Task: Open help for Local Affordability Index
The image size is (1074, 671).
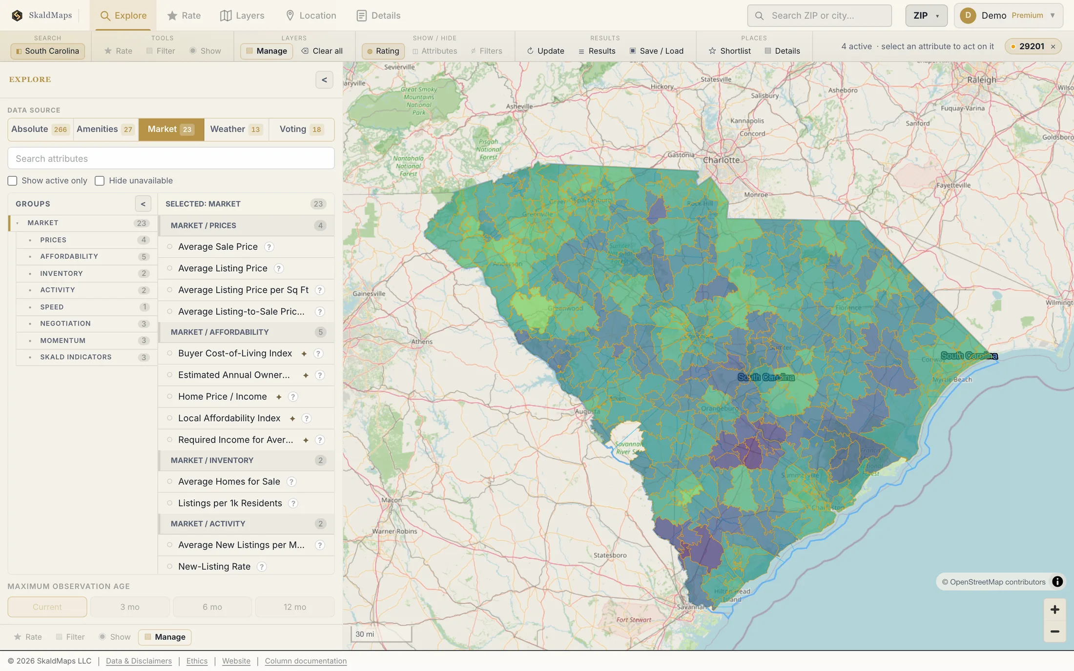Action: coord(307,418)
